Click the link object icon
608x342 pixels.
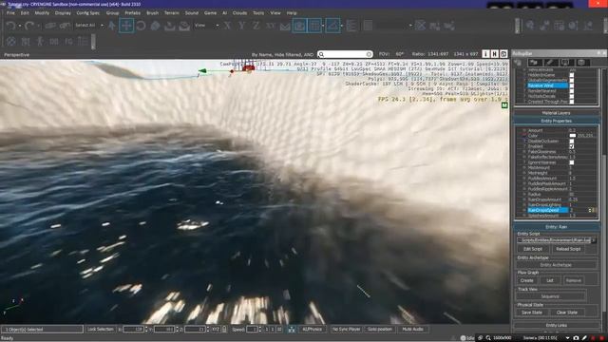pyautogui.click(x=50, y=26)
